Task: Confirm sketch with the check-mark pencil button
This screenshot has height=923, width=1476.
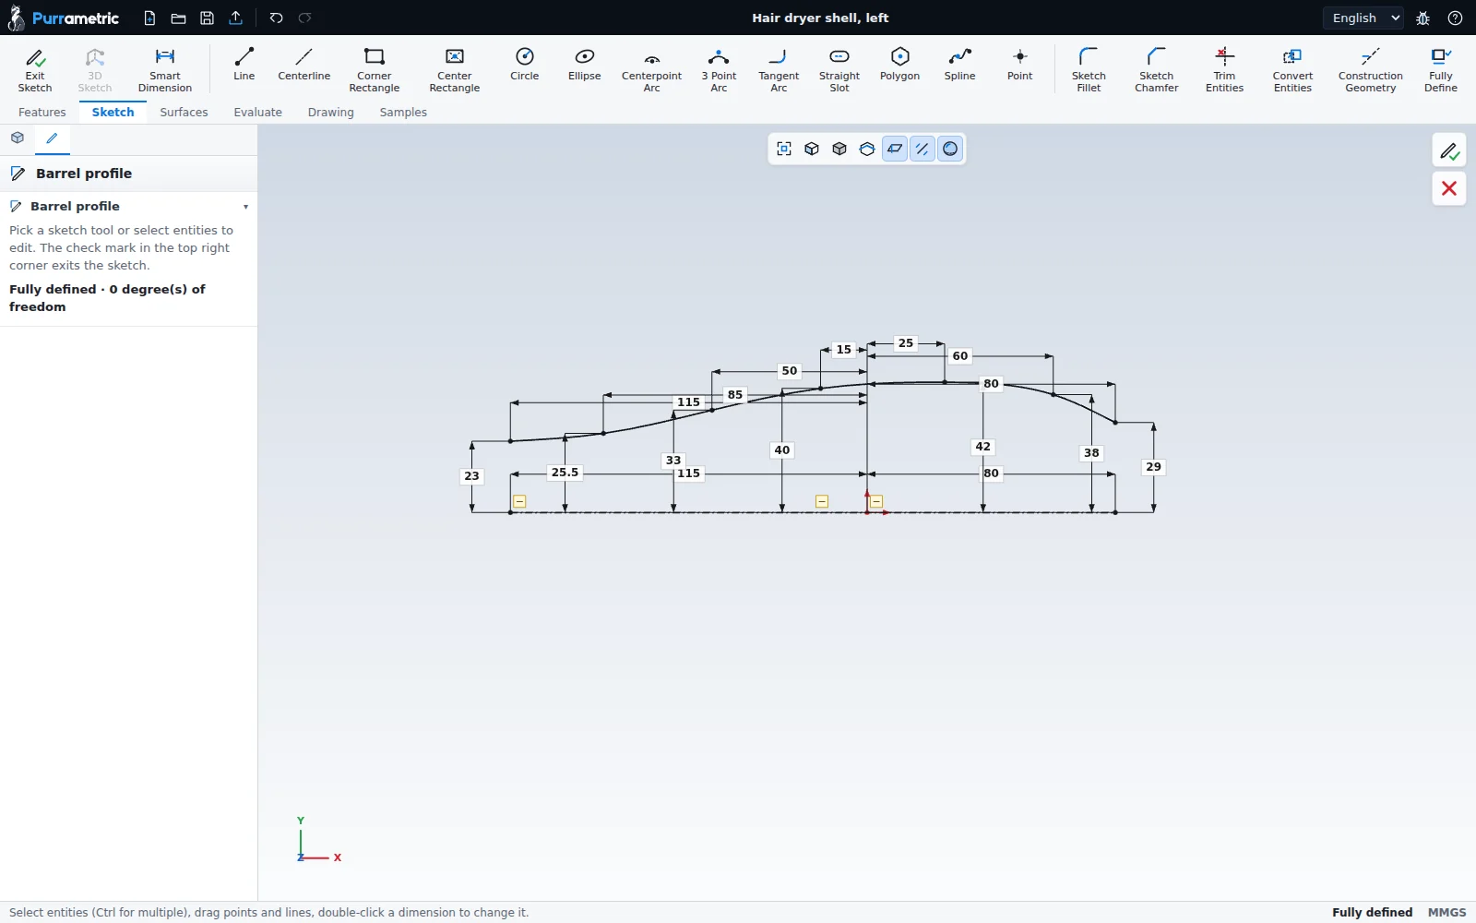Action: (1449, 150)
